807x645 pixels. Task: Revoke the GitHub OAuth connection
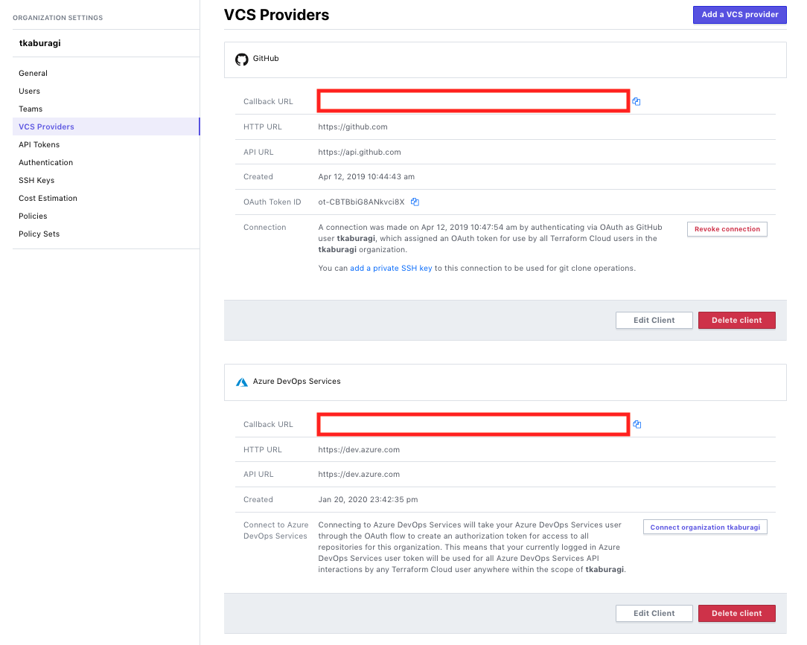tap(727, 229)
